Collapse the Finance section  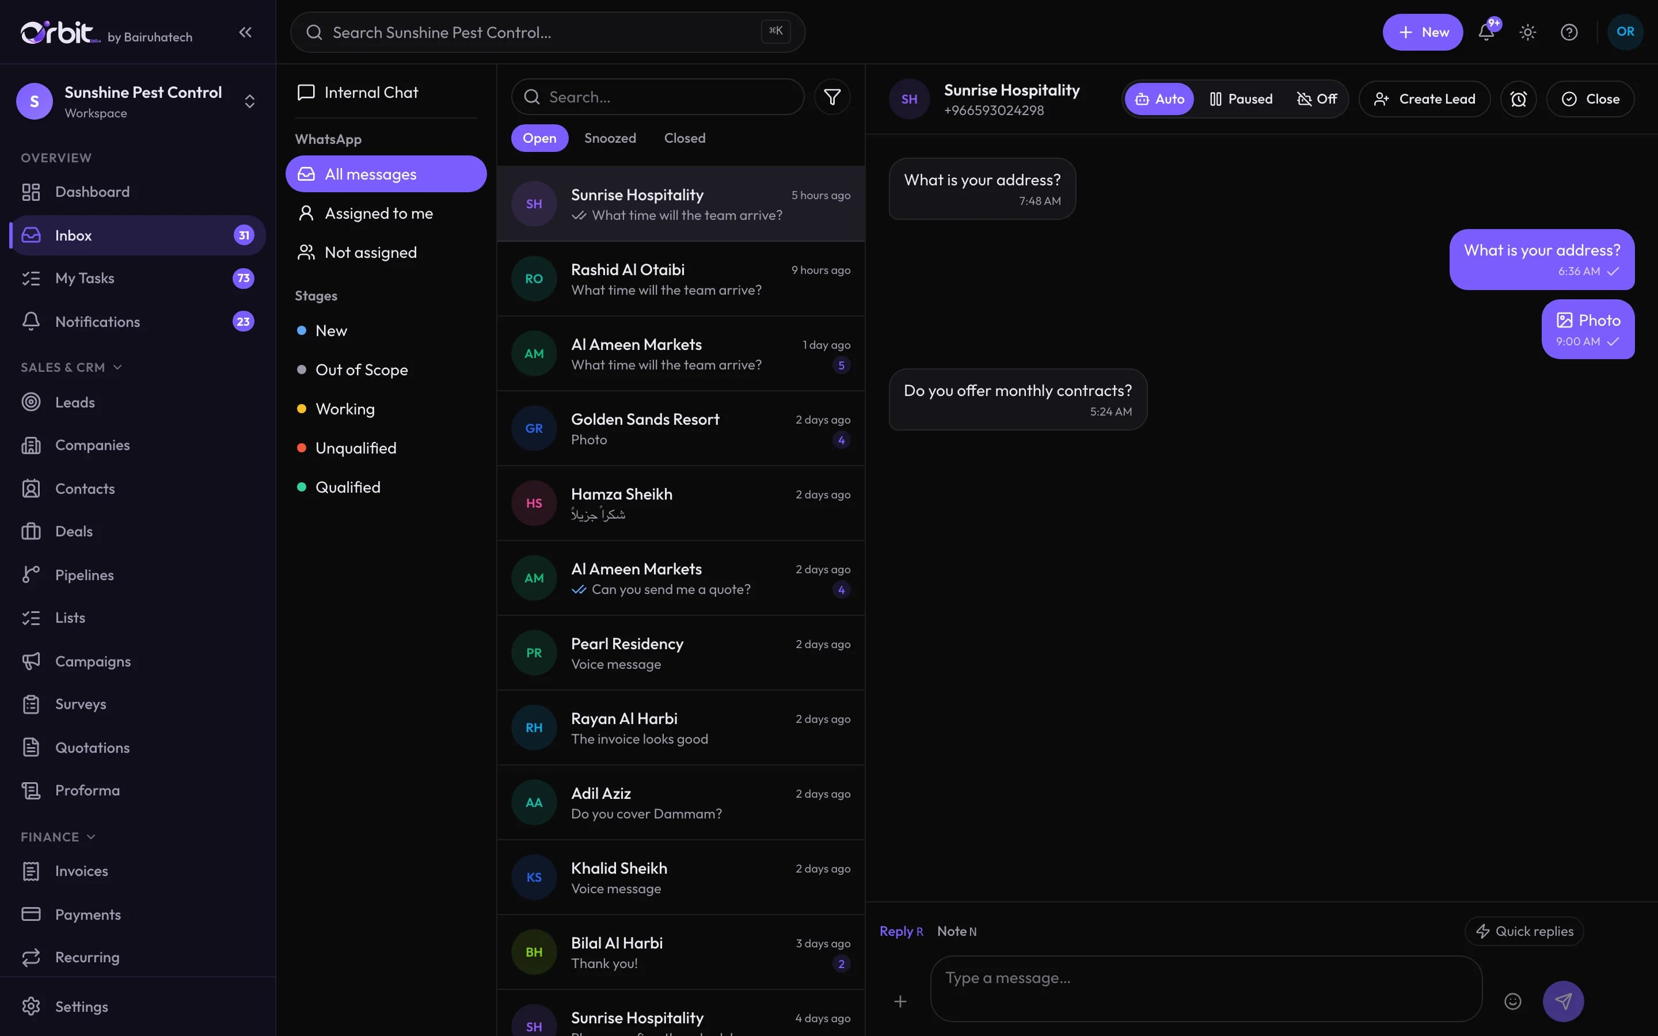[58, 837]
